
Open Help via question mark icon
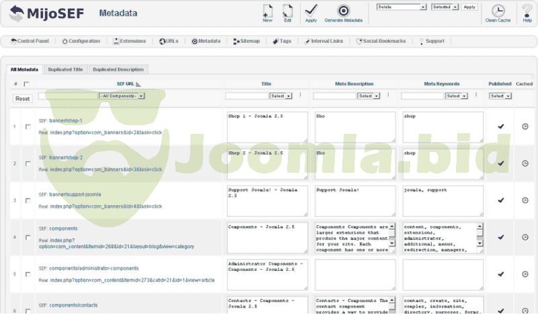(527, 11)
